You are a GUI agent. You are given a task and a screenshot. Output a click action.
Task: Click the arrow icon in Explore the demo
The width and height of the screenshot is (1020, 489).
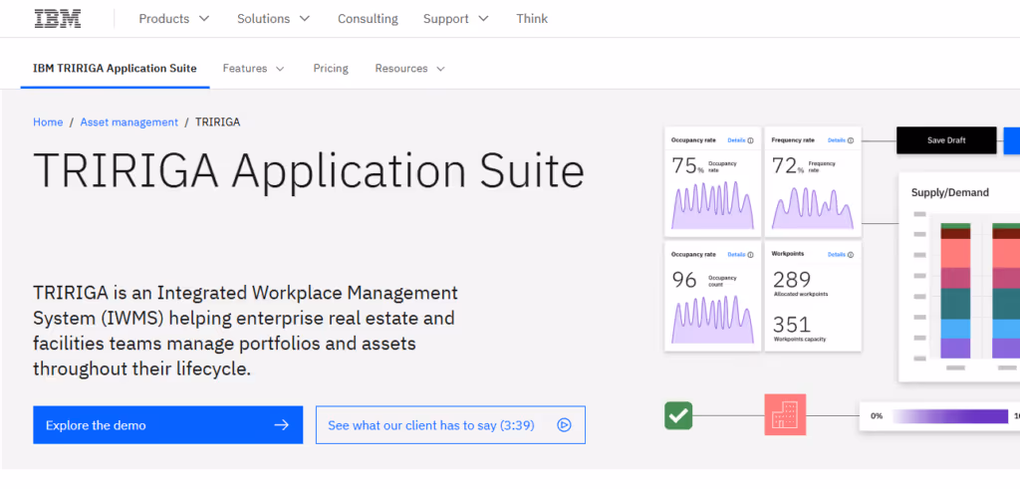tap(281, 425)
